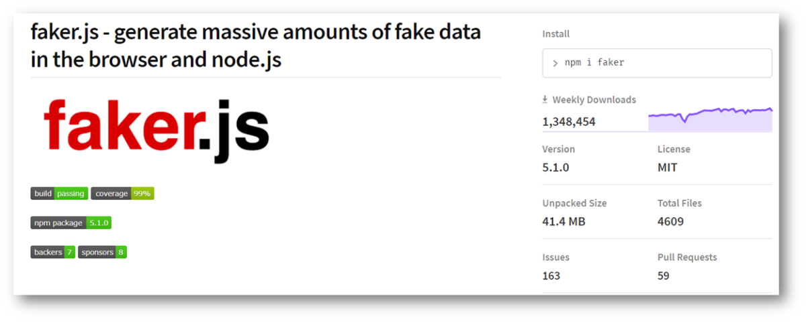Click the 1,348,454 weekly downloads count
The width and height of the screenshot is (806, 323).
point(569,122)
